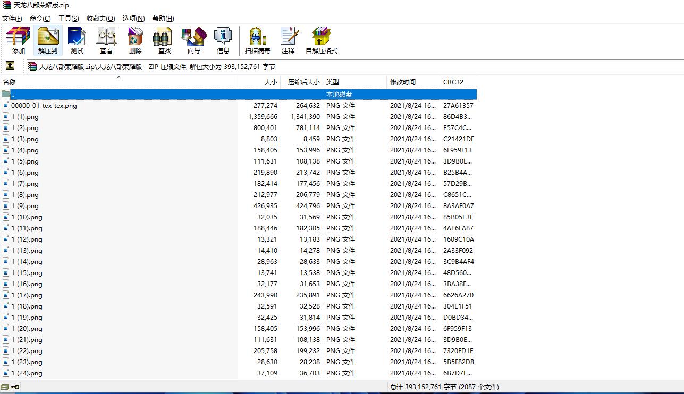684x394 pixels.
Task: Go up one folder level arrow
Action: click(x=10, y=66)
